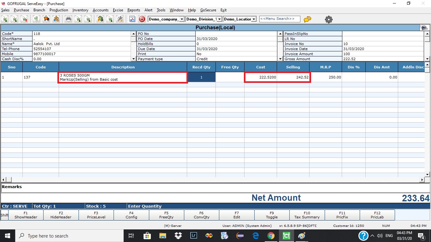
Task: Open the Paint app from the taskbar
Action: click(x=302, y=236)
